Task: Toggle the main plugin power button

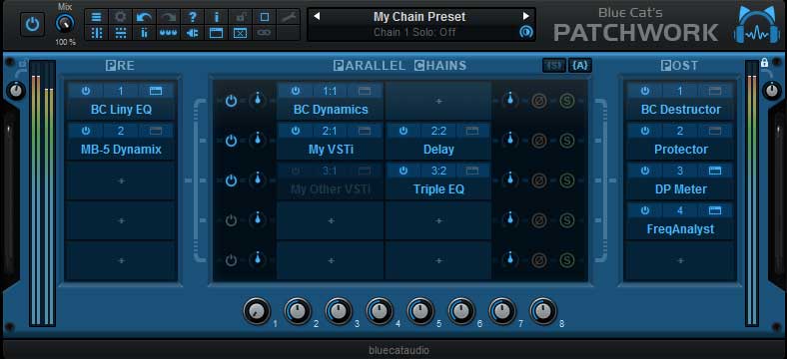Action: pyautogui.click(x=32, y=25)
